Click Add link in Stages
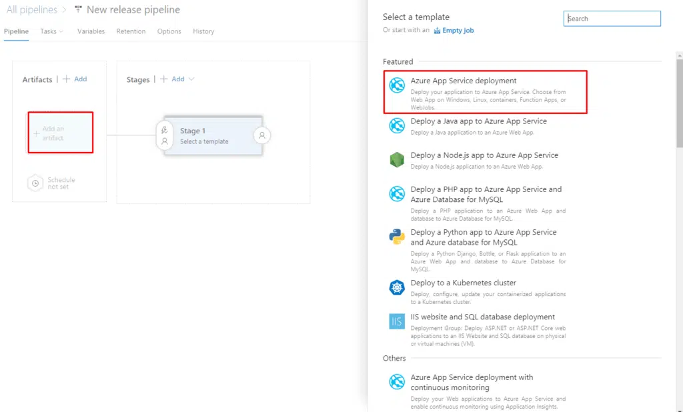Image resolution: width=683 pixels, height=412 pixels. (x=177, y=79)
